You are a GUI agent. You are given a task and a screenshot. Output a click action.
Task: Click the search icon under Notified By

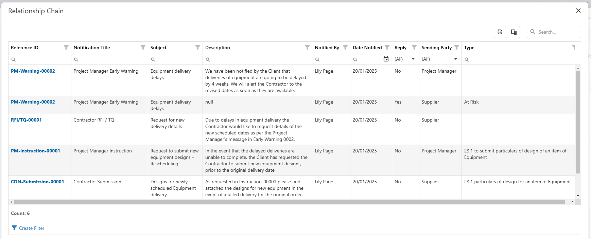(x=317, y=59)
